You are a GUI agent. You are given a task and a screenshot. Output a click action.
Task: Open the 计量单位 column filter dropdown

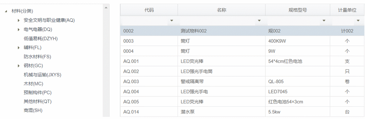click(358, 20)
